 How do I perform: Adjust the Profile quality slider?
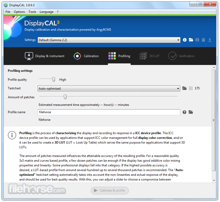pos(54,79)
